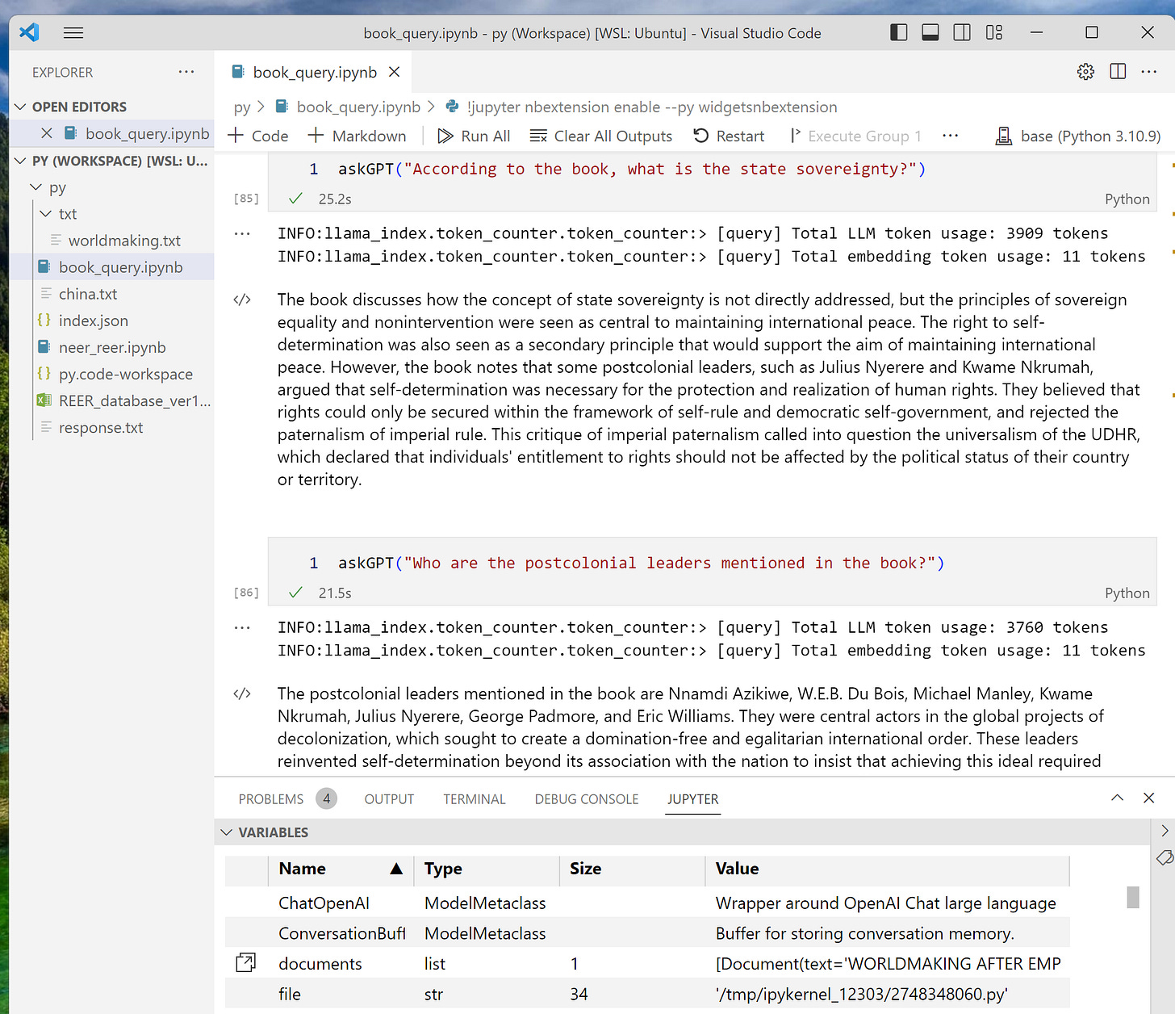
Task: Sort variables by Name column
Action: (x=341, y=869)
